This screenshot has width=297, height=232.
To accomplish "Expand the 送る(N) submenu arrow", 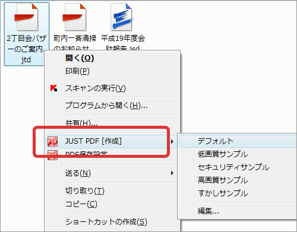I will 172,173.
